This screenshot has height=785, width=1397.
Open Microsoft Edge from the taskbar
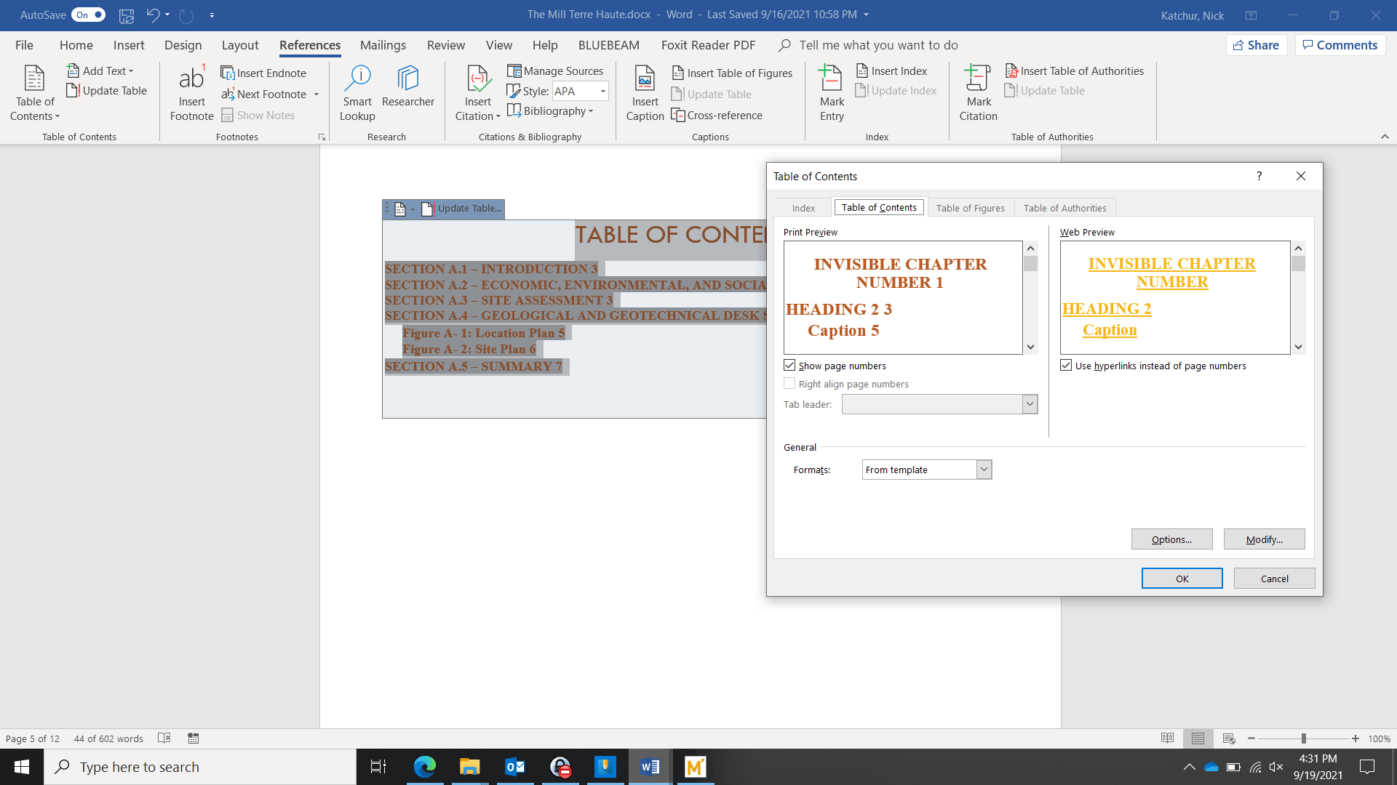425,767
